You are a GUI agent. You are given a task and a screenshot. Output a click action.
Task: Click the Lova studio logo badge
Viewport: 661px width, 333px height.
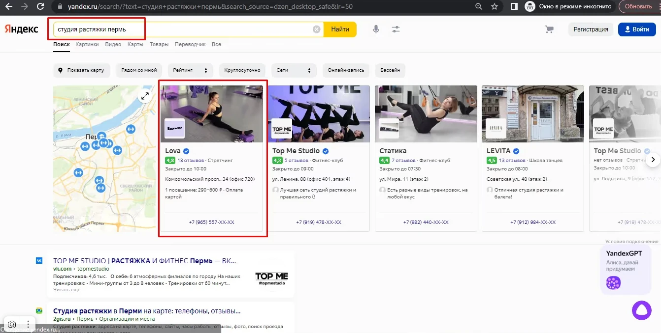174,128
